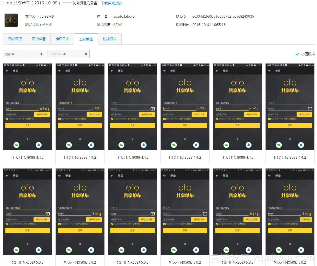Open the 用例详情 tab
The width and height of the screenshot is (317, 266).
pyautogui.click(x=39, y=39)
